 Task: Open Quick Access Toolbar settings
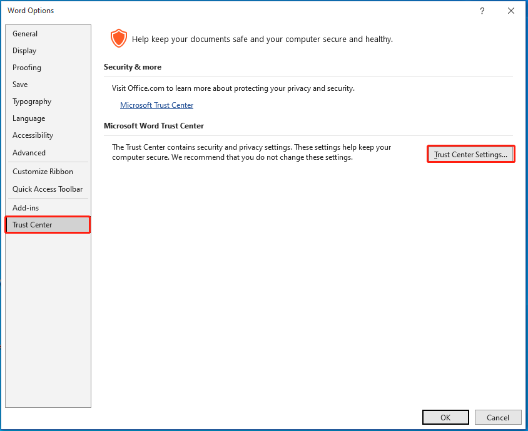(48, 189)
